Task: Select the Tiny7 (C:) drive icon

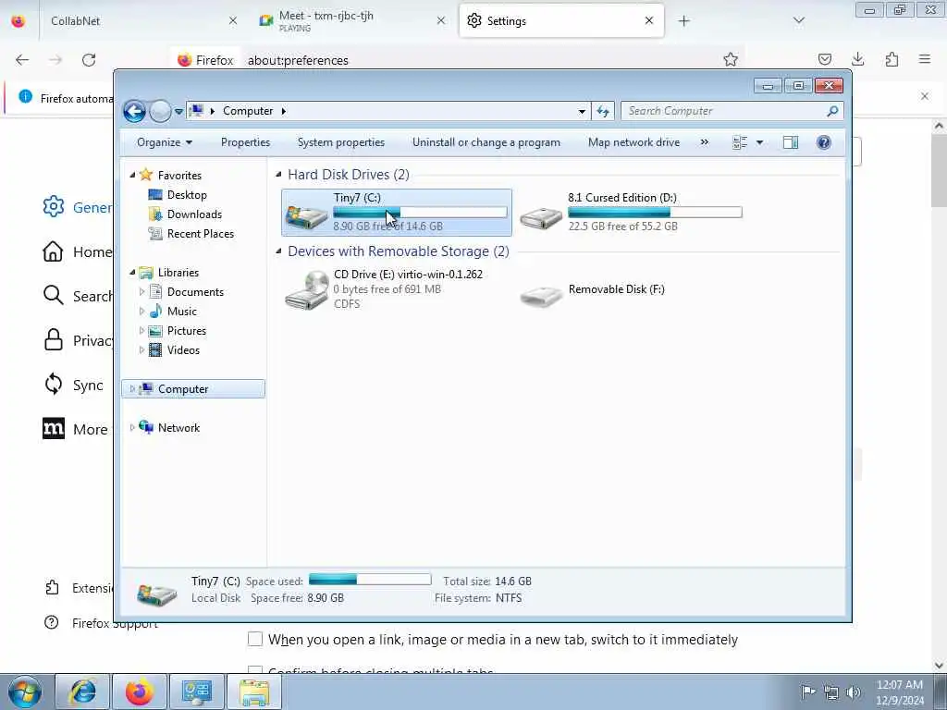Action: coord(306,215)
